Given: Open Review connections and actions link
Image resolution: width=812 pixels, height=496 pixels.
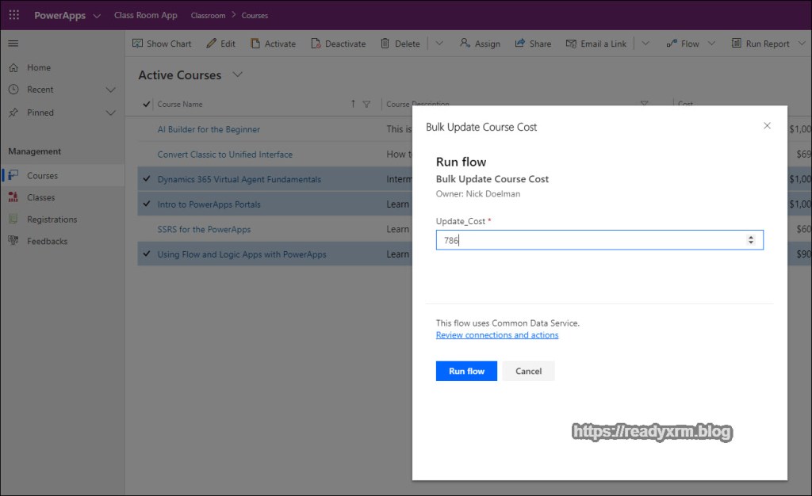Looking at the screenshot, I should coord(497,335).
